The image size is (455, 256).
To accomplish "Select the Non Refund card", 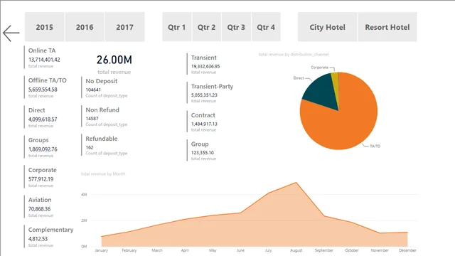I will coord(105,117).
